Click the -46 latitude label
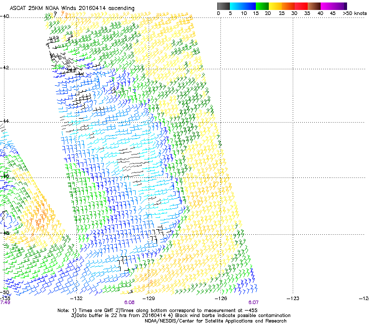 tap(4, 176)
